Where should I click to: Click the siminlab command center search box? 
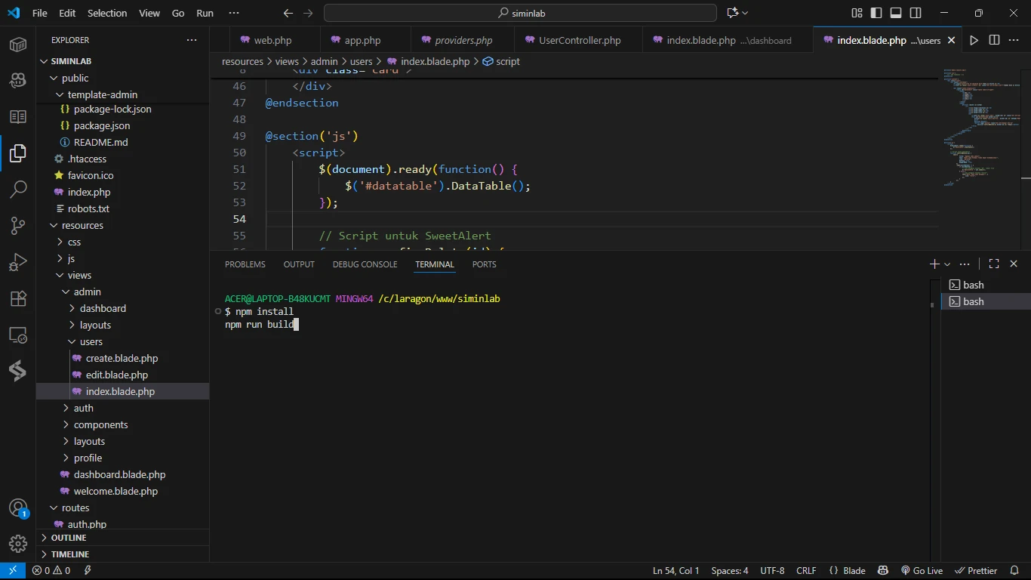520,13
